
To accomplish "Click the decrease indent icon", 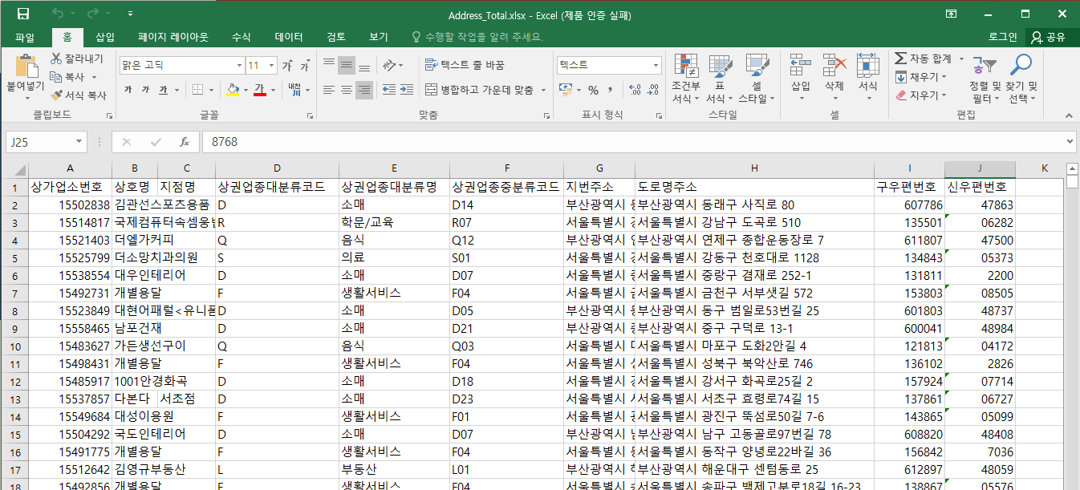I will (x=388, y=90).
